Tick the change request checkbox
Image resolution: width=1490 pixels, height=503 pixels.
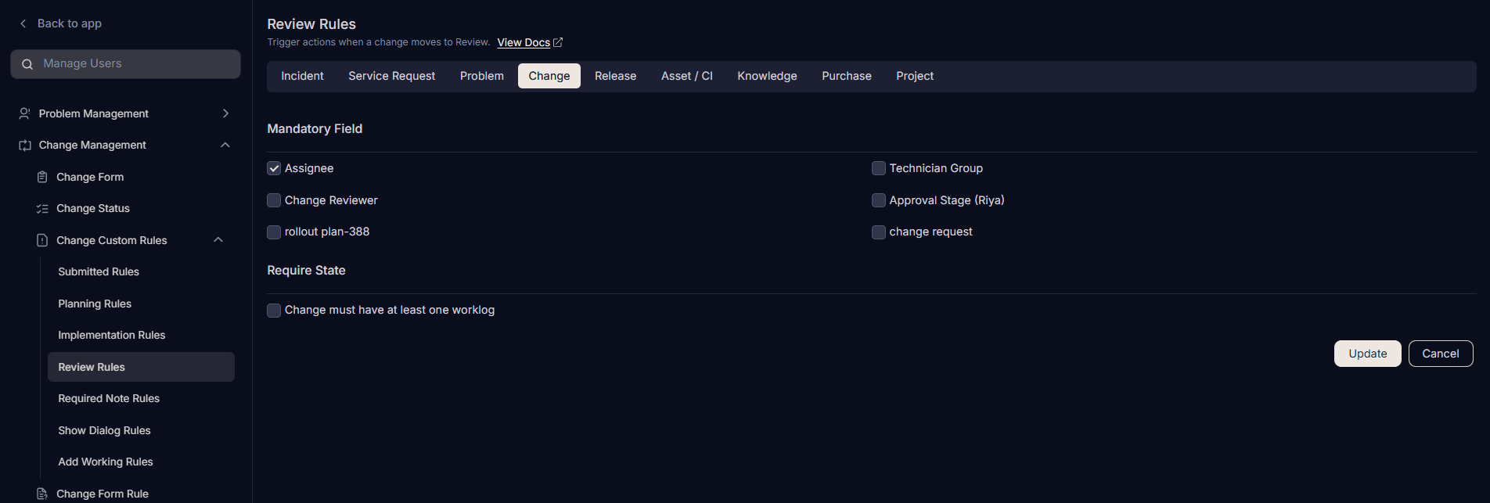coord(879,232)
